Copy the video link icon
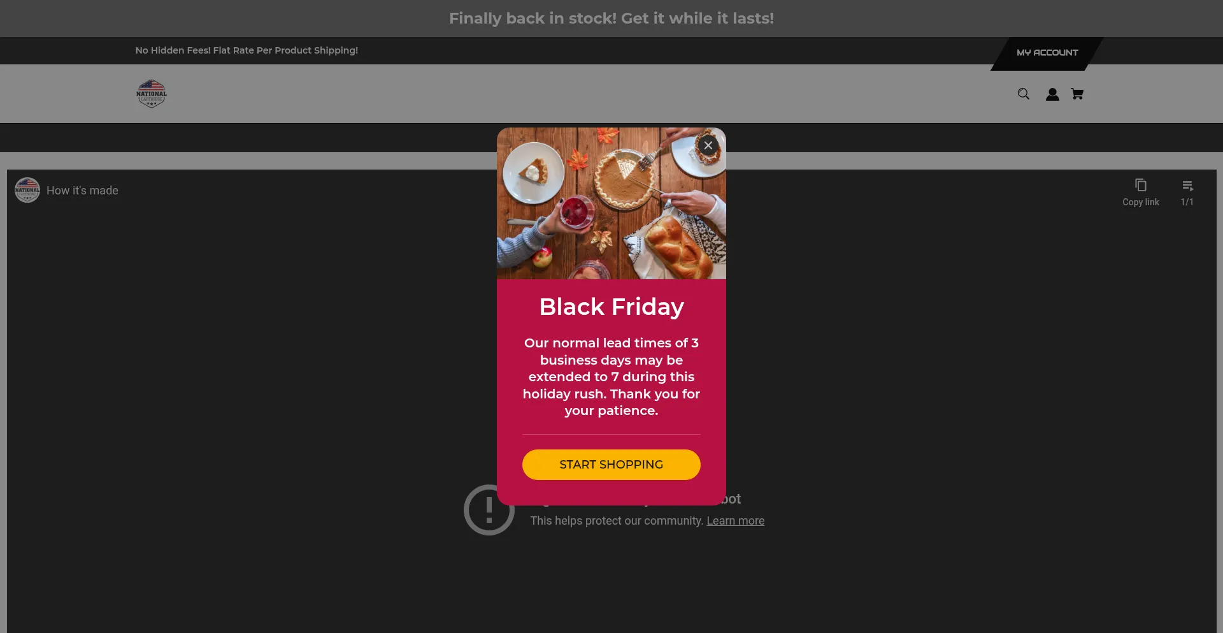 pos(1140,185)
